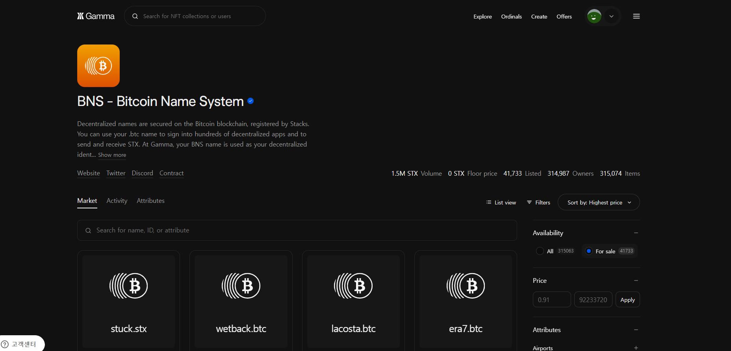
Task: Open Create in the top nav
Action: 539,17
